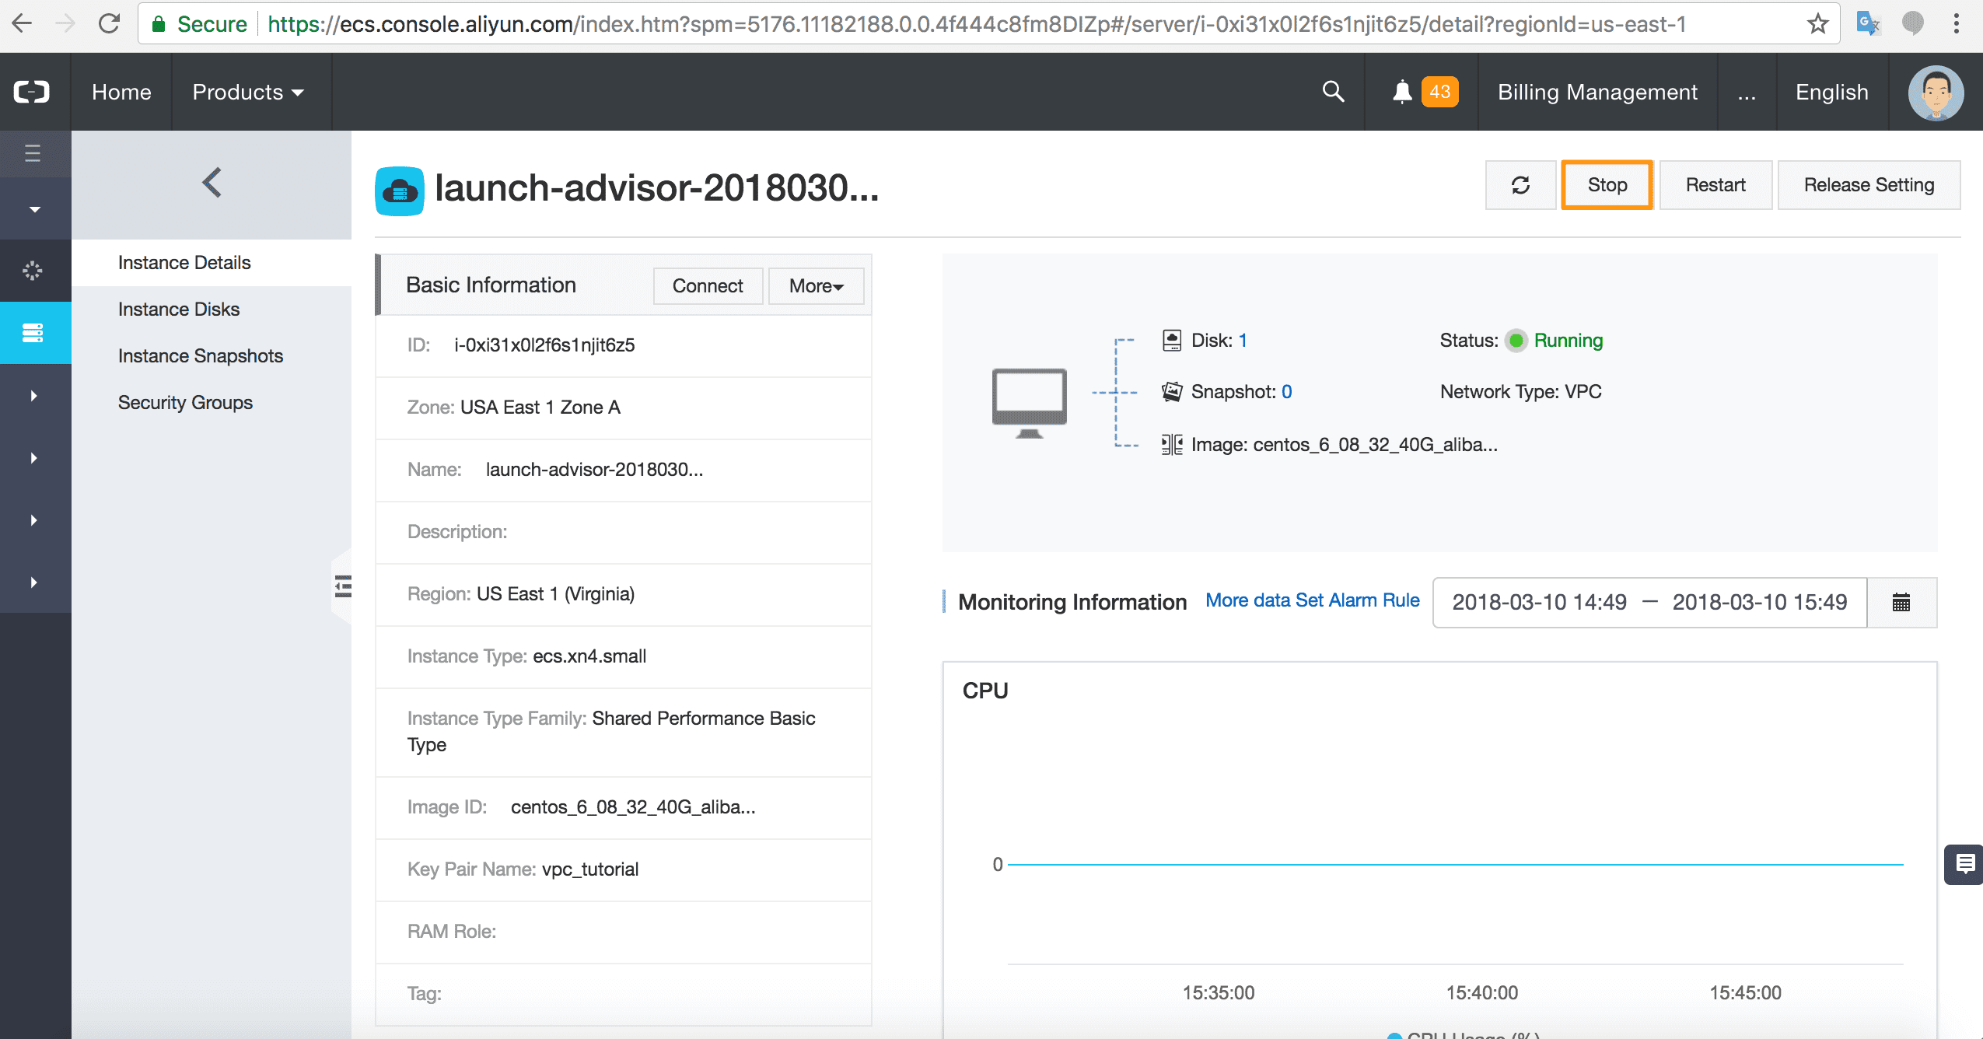Image resolution: width=1983 pixels, height=1039 pixels.
Task: Expand the second right-arrow sidebar group
Action: (x=33, y=458)
